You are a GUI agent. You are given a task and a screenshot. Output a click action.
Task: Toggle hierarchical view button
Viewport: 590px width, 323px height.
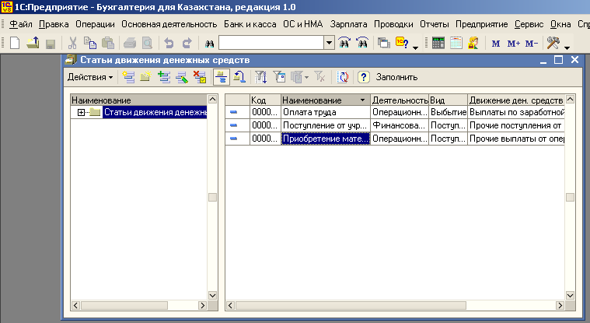222,77
